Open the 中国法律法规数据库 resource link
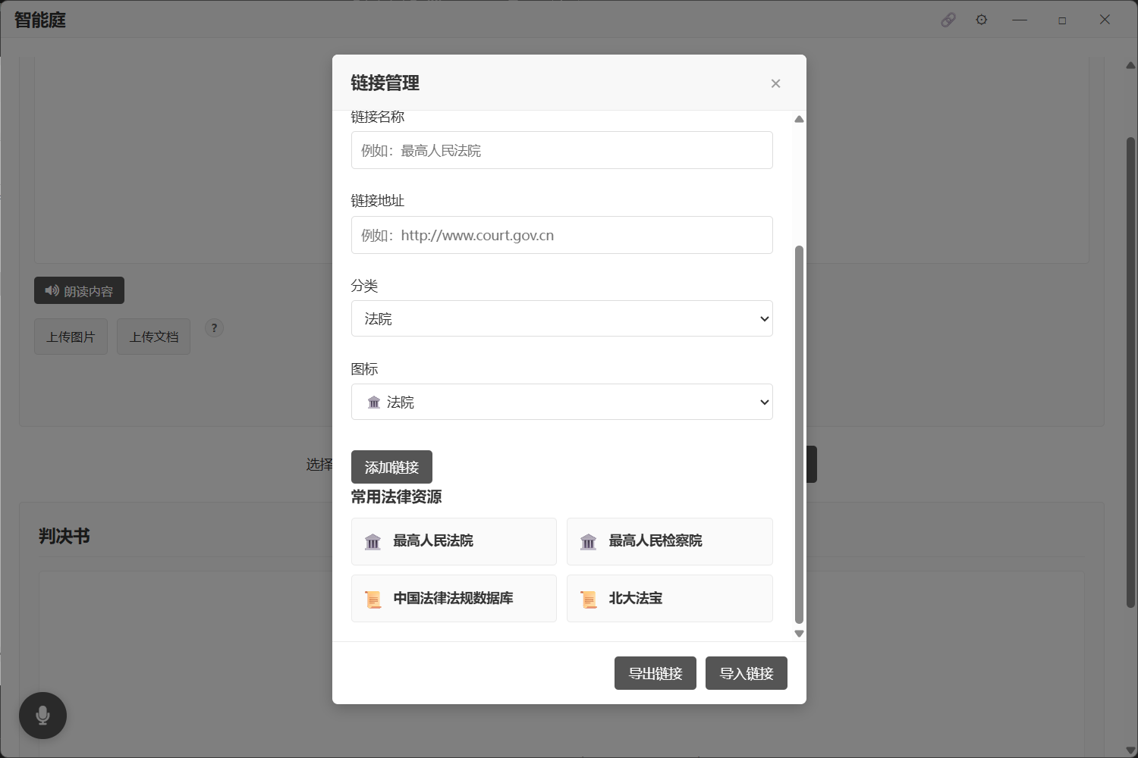1138x758 pixels. point(453,598)
